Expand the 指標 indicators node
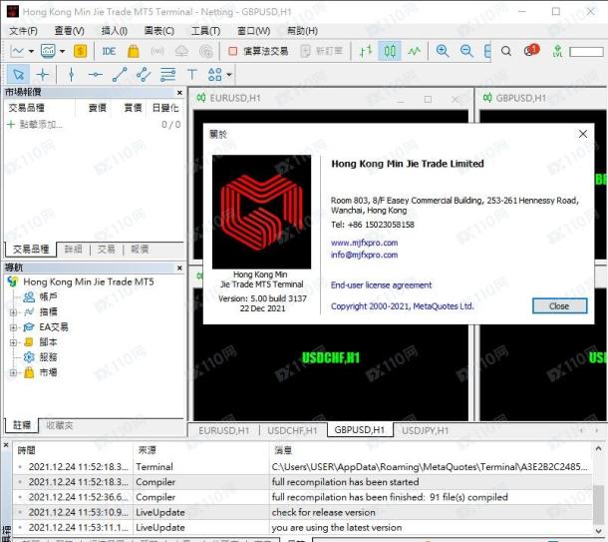The image size is (608, 542). [13, 312]
